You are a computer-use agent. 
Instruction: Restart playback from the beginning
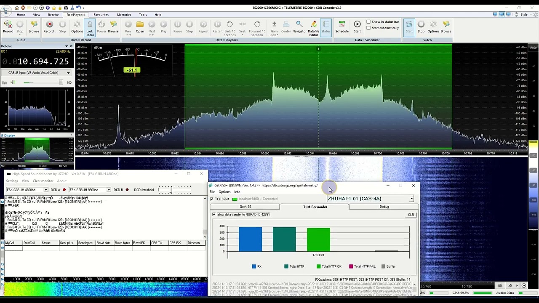click(x=217, y=27)
